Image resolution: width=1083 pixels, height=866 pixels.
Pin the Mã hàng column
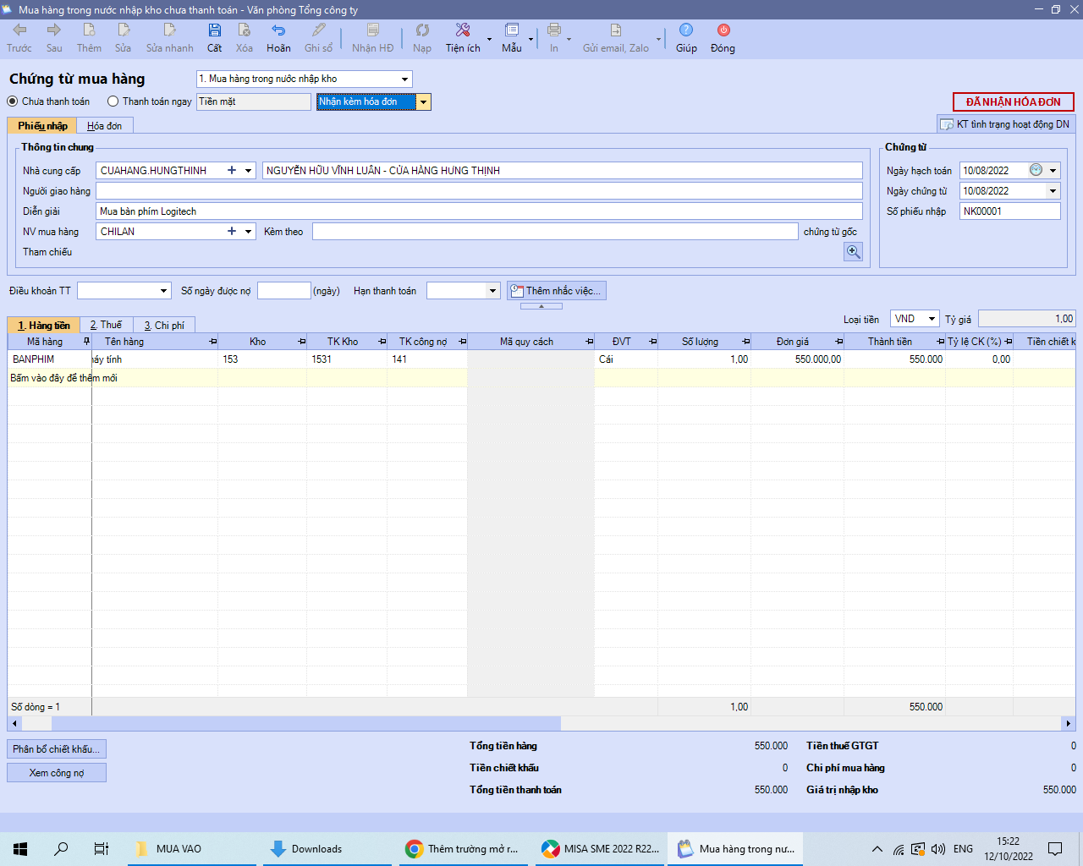coord(86,342)
